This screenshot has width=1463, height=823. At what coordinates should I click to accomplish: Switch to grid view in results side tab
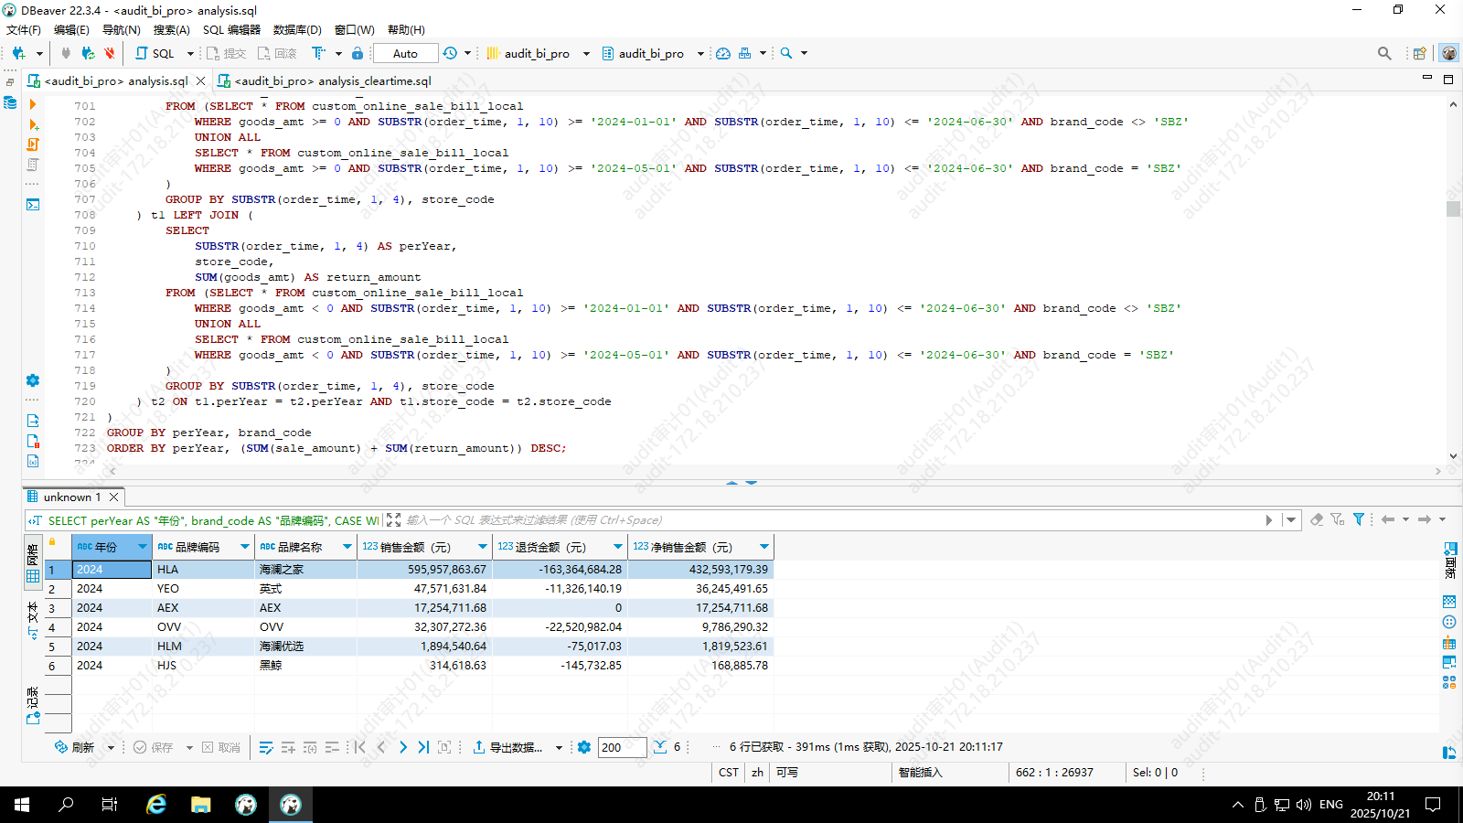click(x=33, y=576)
